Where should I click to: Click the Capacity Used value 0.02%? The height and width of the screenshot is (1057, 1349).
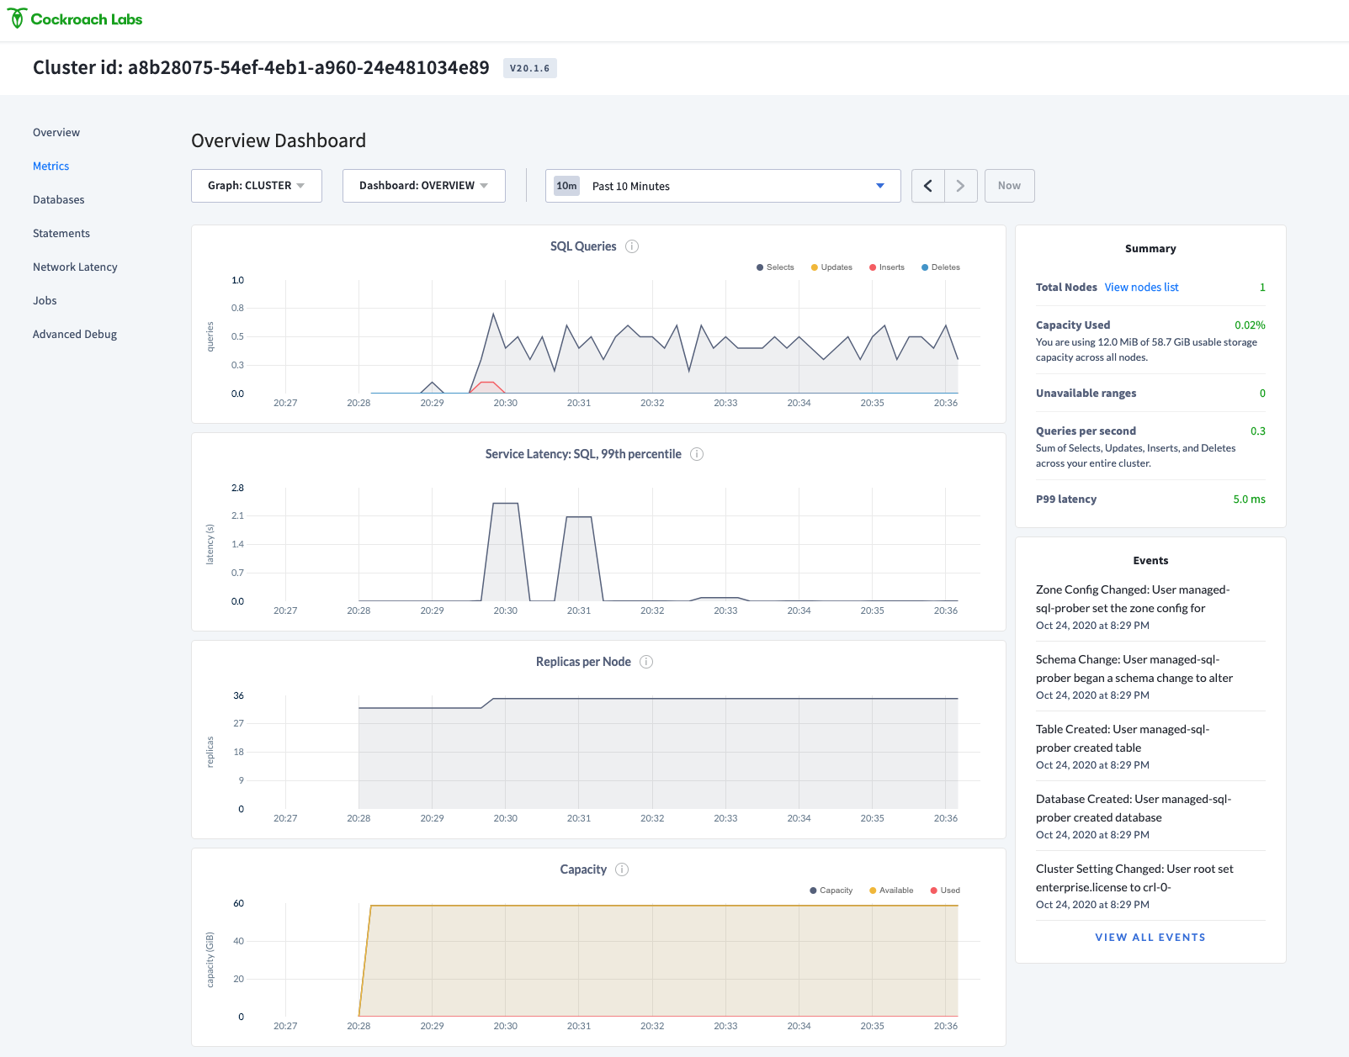coord(1250,325)
